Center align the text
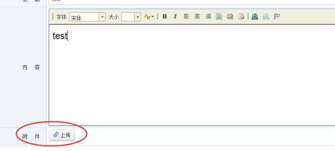Screen dimensions: 335x151 (x=197, y=16)
